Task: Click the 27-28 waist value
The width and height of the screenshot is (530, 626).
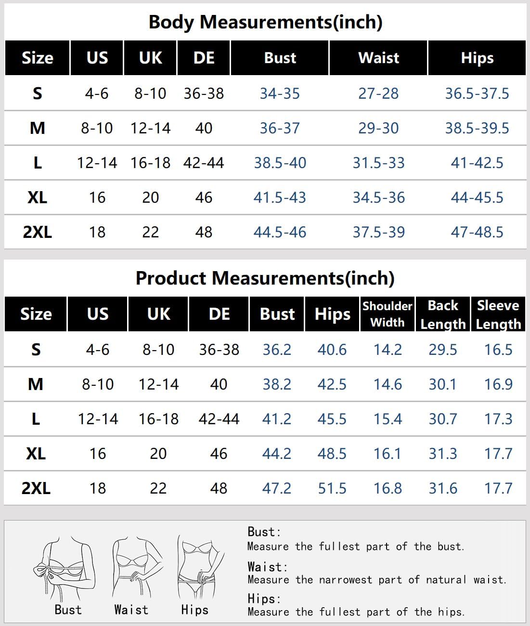Action: click(x=378, y=93)
